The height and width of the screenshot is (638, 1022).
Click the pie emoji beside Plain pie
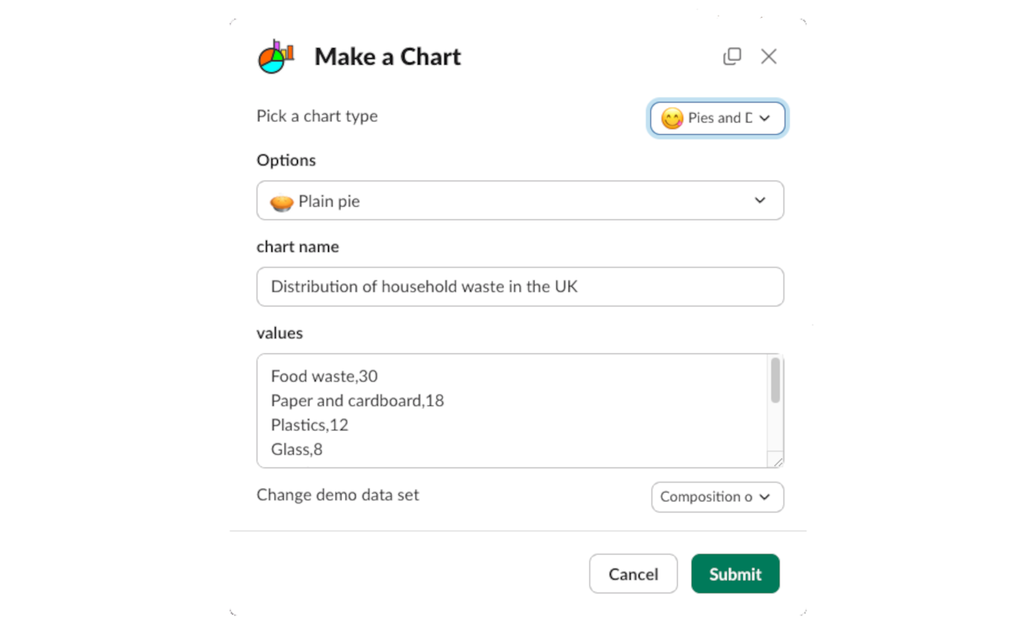tap(282, 202)
